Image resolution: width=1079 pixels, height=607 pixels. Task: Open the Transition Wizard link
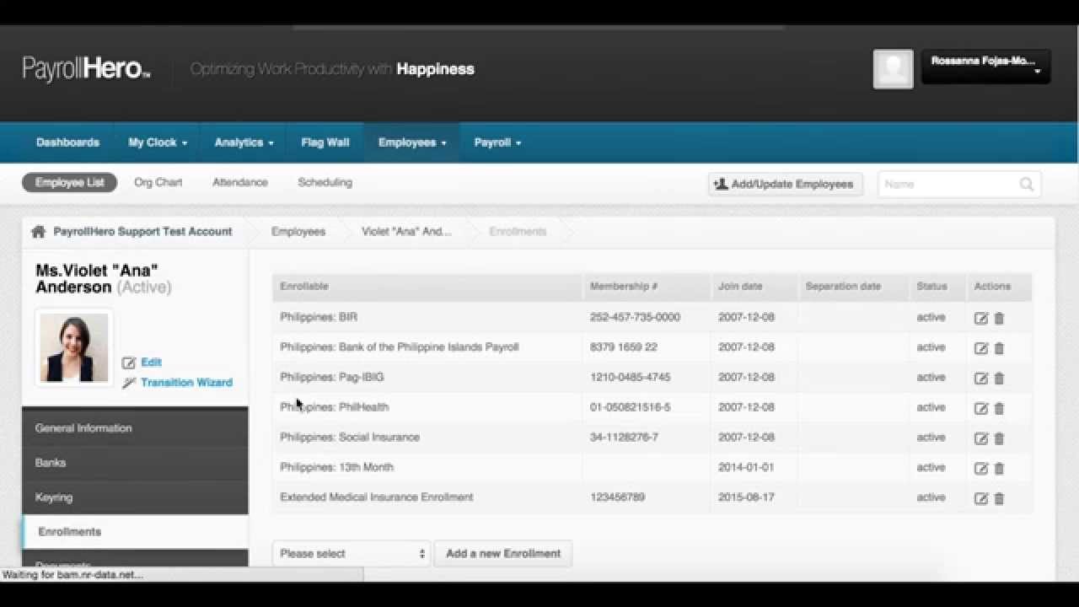pos(186,382)
